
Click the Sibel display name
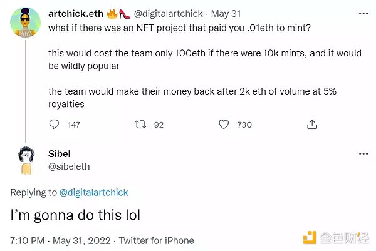(x=60, y=154)
